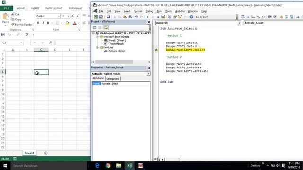Undo the last edit in the VBA editor

tap(136, 17)
